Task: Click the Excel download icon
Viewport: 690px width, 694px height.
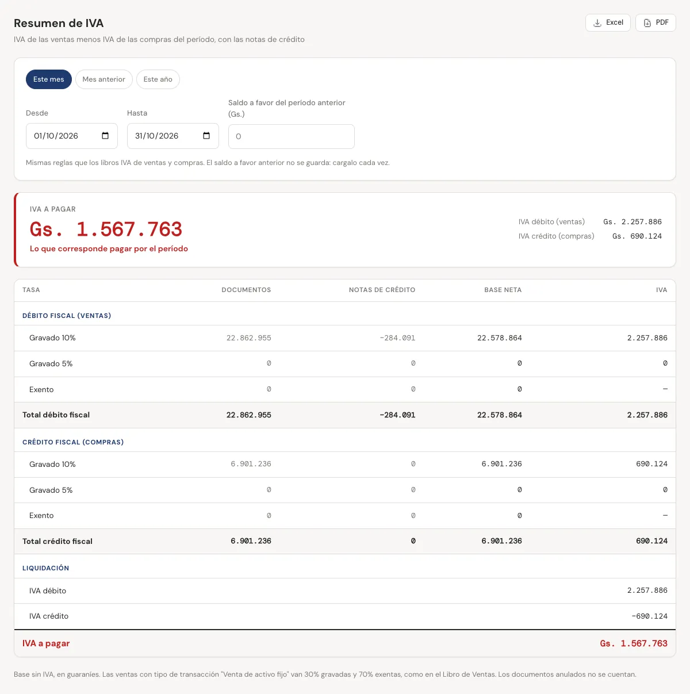Action: click(597, 23)
